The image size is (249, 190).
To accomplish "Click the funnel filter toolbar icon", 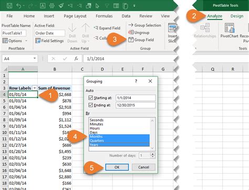I will (x=107, y=6).
